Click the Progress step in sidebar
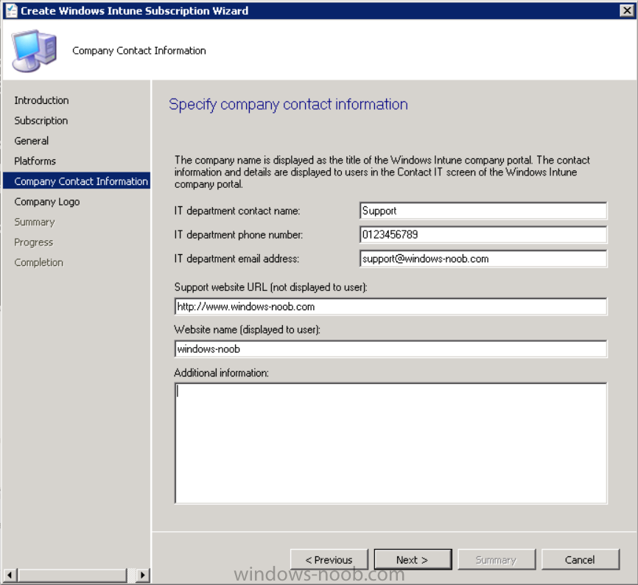Viewport: 638px width, 585px height. (x=34, y=242)
